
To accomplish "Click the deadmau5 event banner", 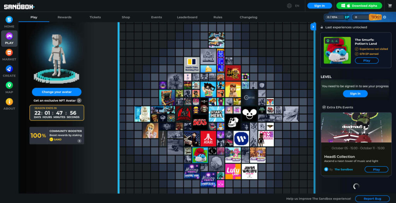I will (356, 128).
